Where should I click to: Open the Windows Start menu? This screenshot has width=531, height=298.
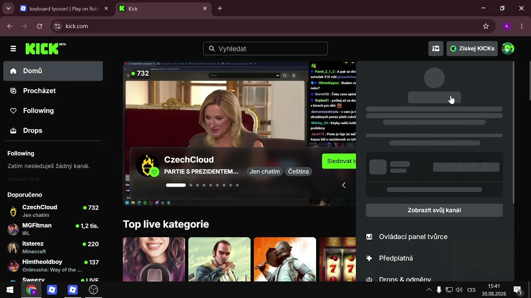10,290
